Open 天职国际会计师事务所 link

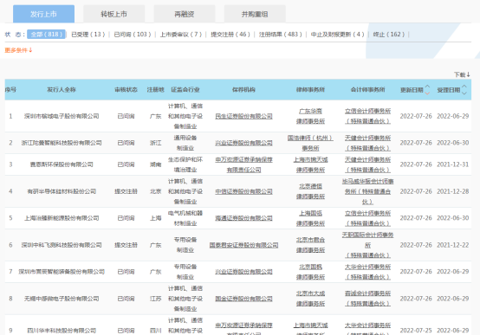(367, 245)
